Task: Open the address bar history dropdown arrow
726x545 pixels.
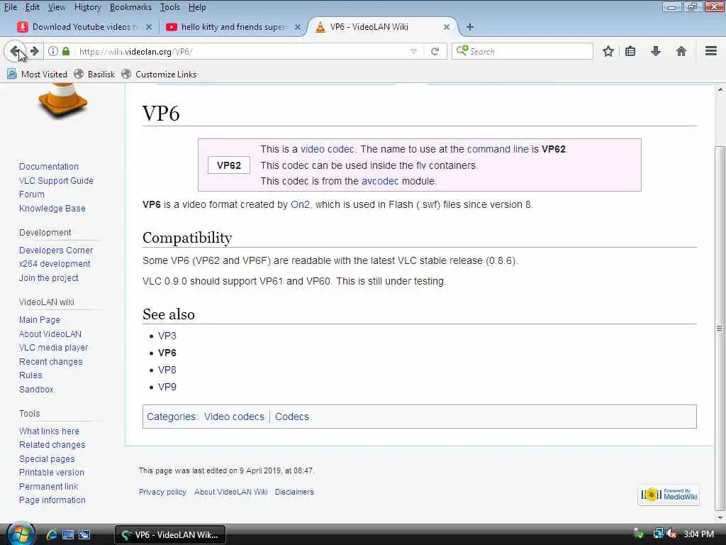Action: 413,51
